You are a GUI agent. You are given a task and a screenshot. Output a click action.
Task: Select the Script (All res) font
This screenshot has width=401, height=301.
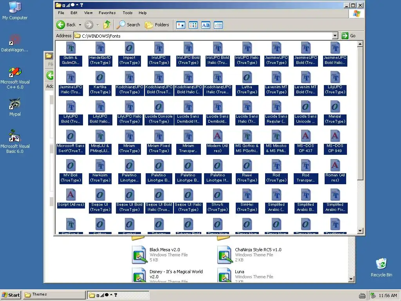70,198
